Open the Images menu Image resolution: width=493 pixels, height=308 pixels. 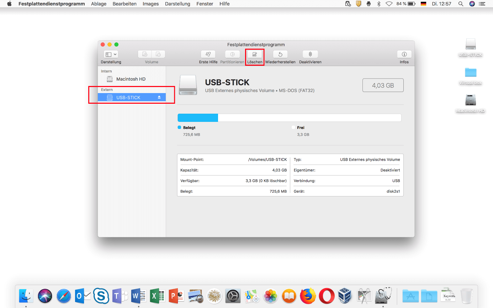150,4
